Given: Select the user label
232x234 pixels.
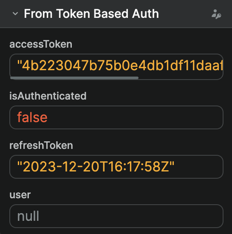Looking at the screenshot, I should tap(20, 195).
